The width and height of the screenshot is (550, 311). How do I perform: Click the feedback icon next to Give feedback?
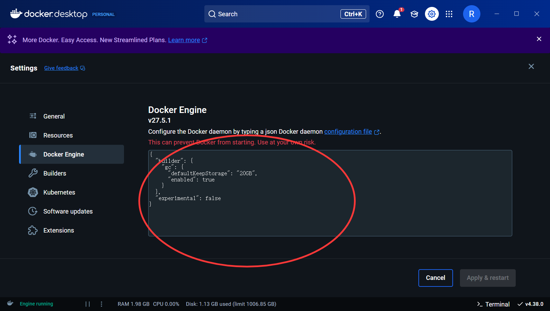click(83, 68)
